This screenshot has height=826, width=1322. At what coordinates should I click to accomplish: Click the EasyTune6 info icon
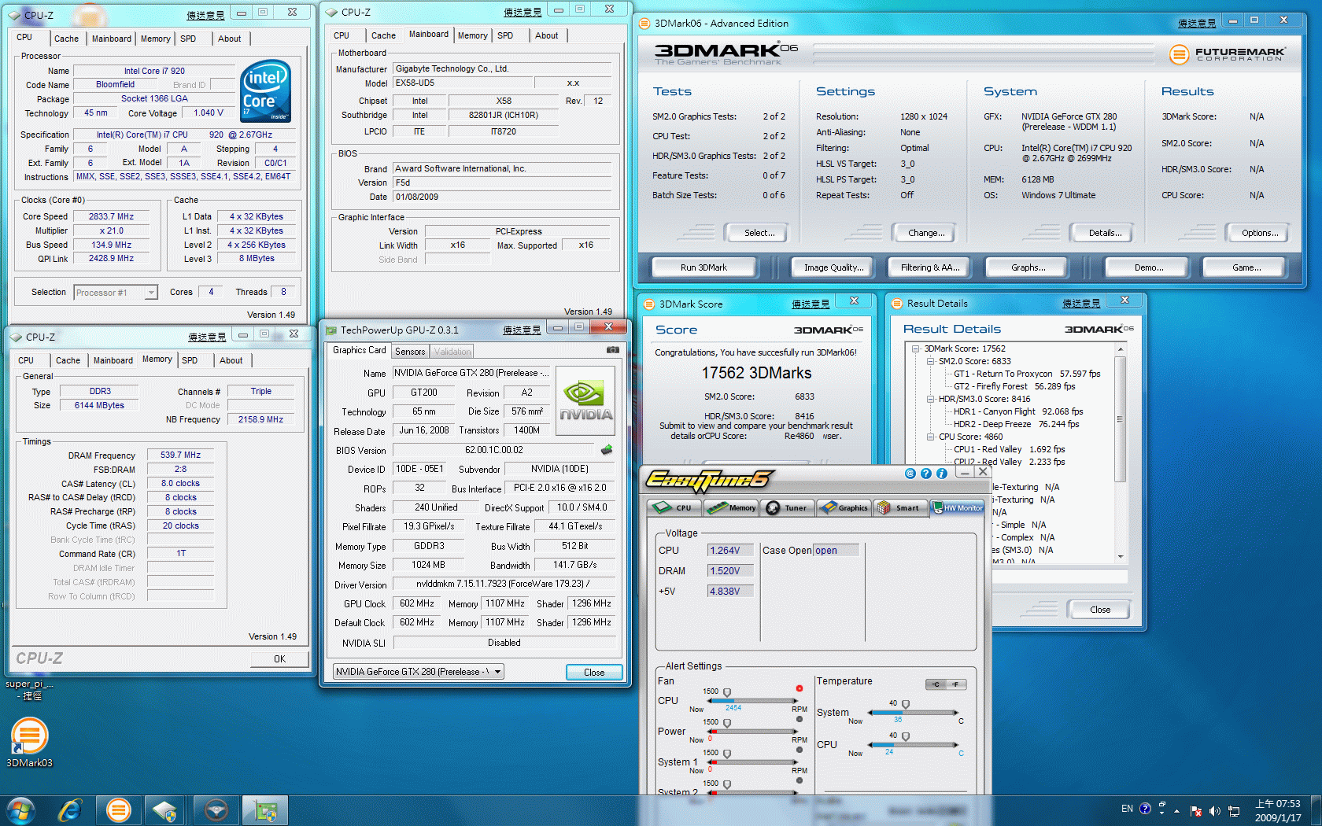941,474
